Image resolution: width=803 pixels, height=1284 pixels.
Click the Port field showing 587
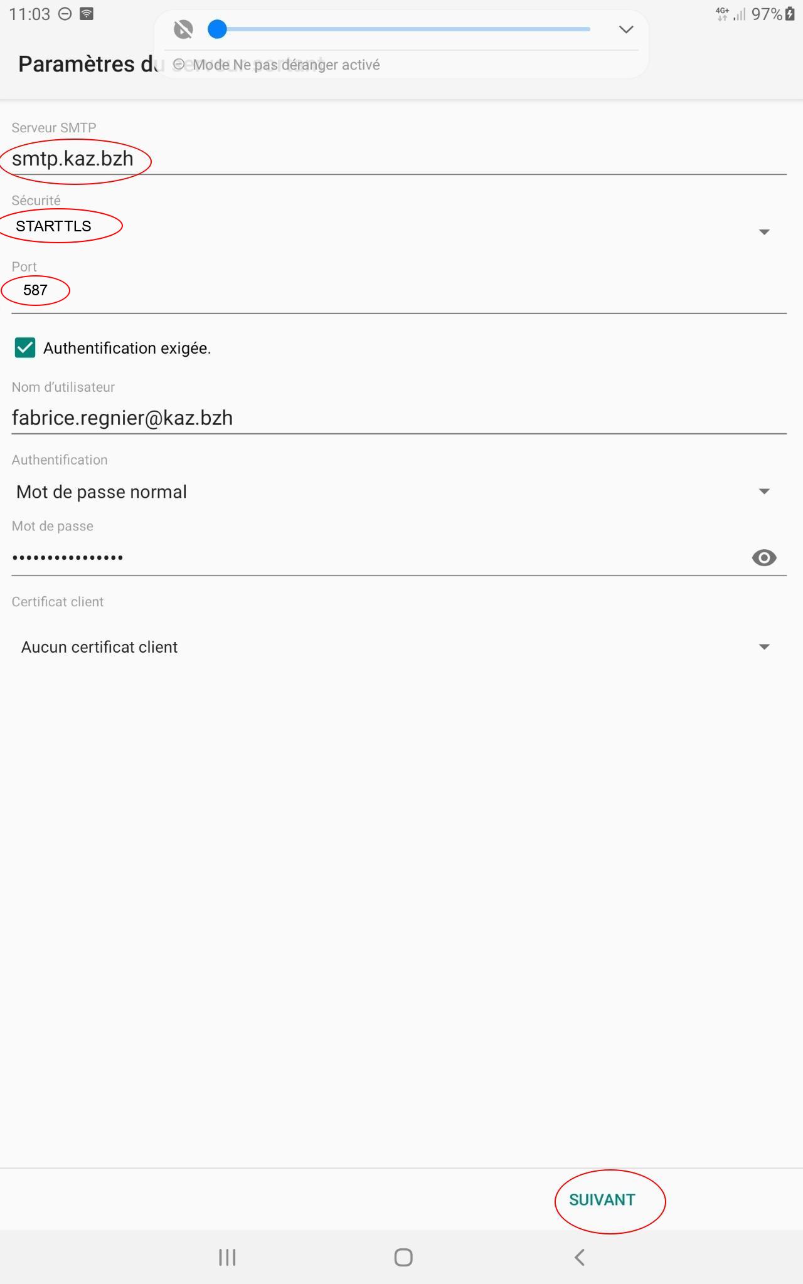coord(399,291)
